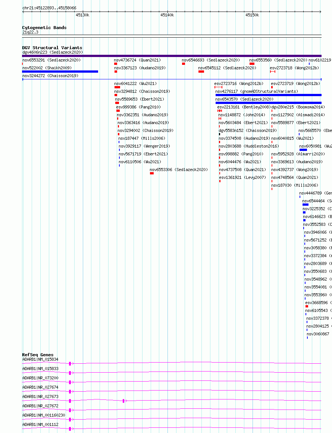The height and width of the screenshot is (433, 332).
Task: Open nsv5589877 (Ebert2021) variant
Action: point(296,123)
